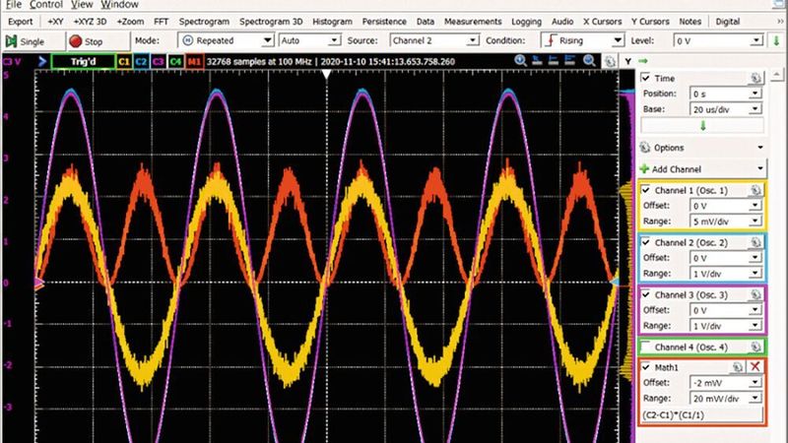Open the FFT view
Screen dimensions: 788x443
coord(161,22)
